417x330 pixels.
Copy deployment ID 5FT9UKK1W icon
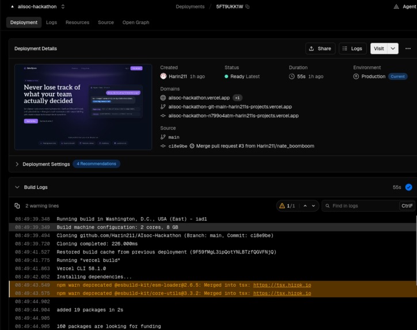(247, 7)
